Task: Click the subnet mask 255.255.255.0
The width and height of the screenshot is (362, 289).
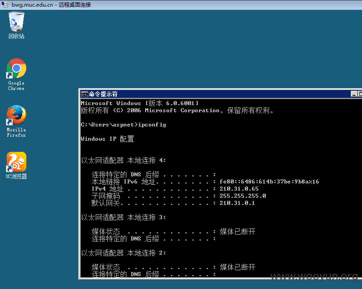Action: click(x=243, y=196)
